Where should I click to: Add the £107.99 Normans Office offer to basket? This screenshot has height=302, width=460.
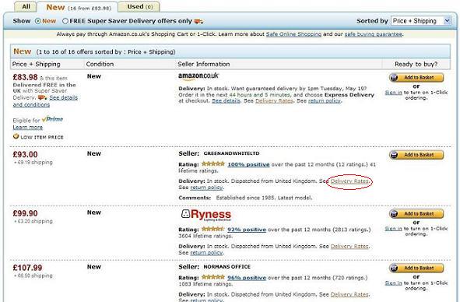416,268
